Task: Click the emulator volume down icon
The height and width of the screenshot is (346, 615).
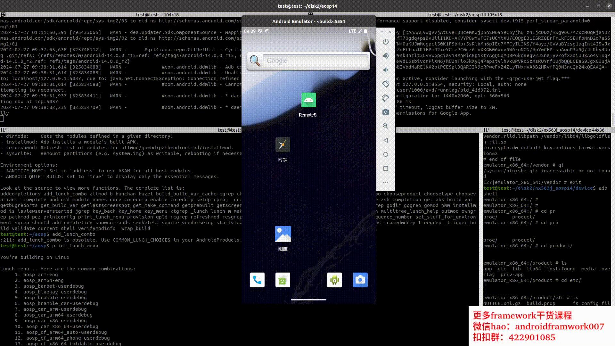Action: (x=386, y=70)
